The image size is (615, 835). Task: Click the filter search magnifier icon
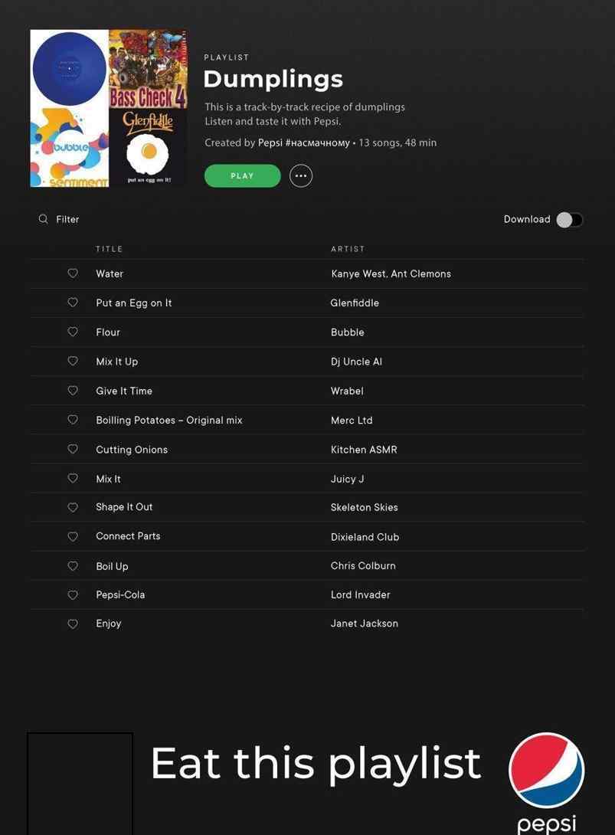(x=43, y=219)
